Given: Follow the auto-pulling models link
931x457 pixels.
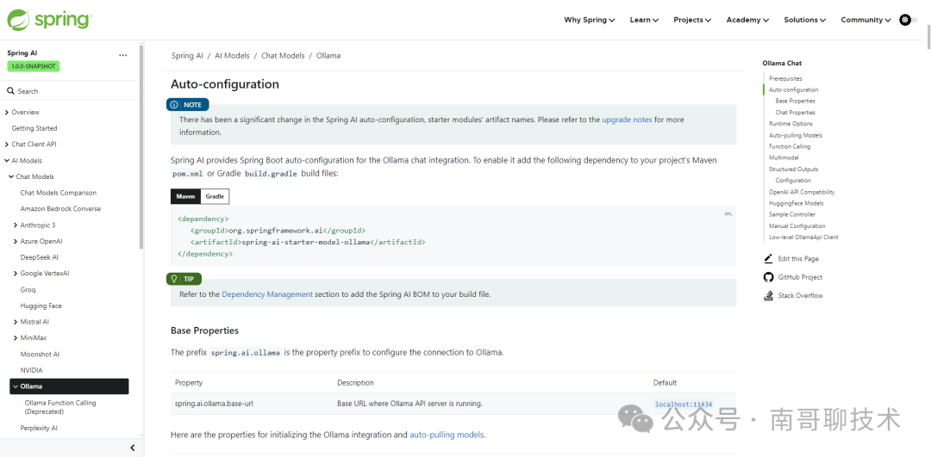Looking at the screenshot, I should pyautogui.click(x=447, y=435).
